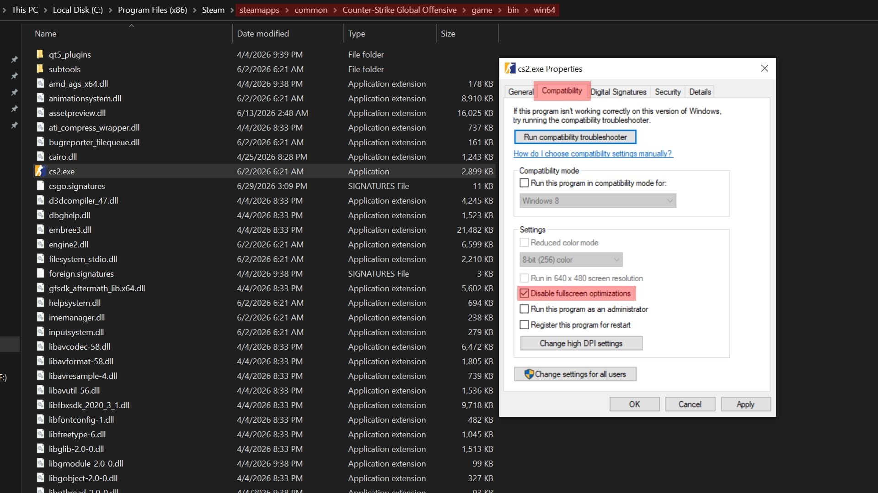This screenshot has height=493, width=878.
Task: Switch to the Security tab
Action: click(x=668, y=92)
